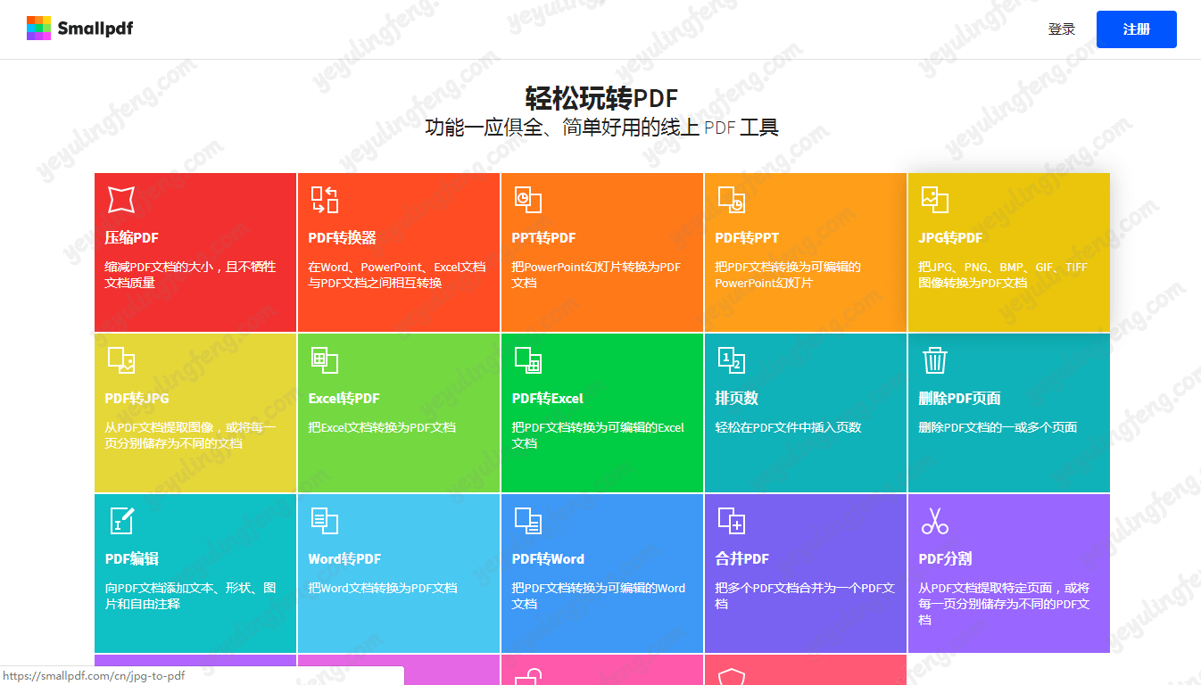Open the PDF转Word title link
Viewport: 1201px width, 685px height.
548,559
